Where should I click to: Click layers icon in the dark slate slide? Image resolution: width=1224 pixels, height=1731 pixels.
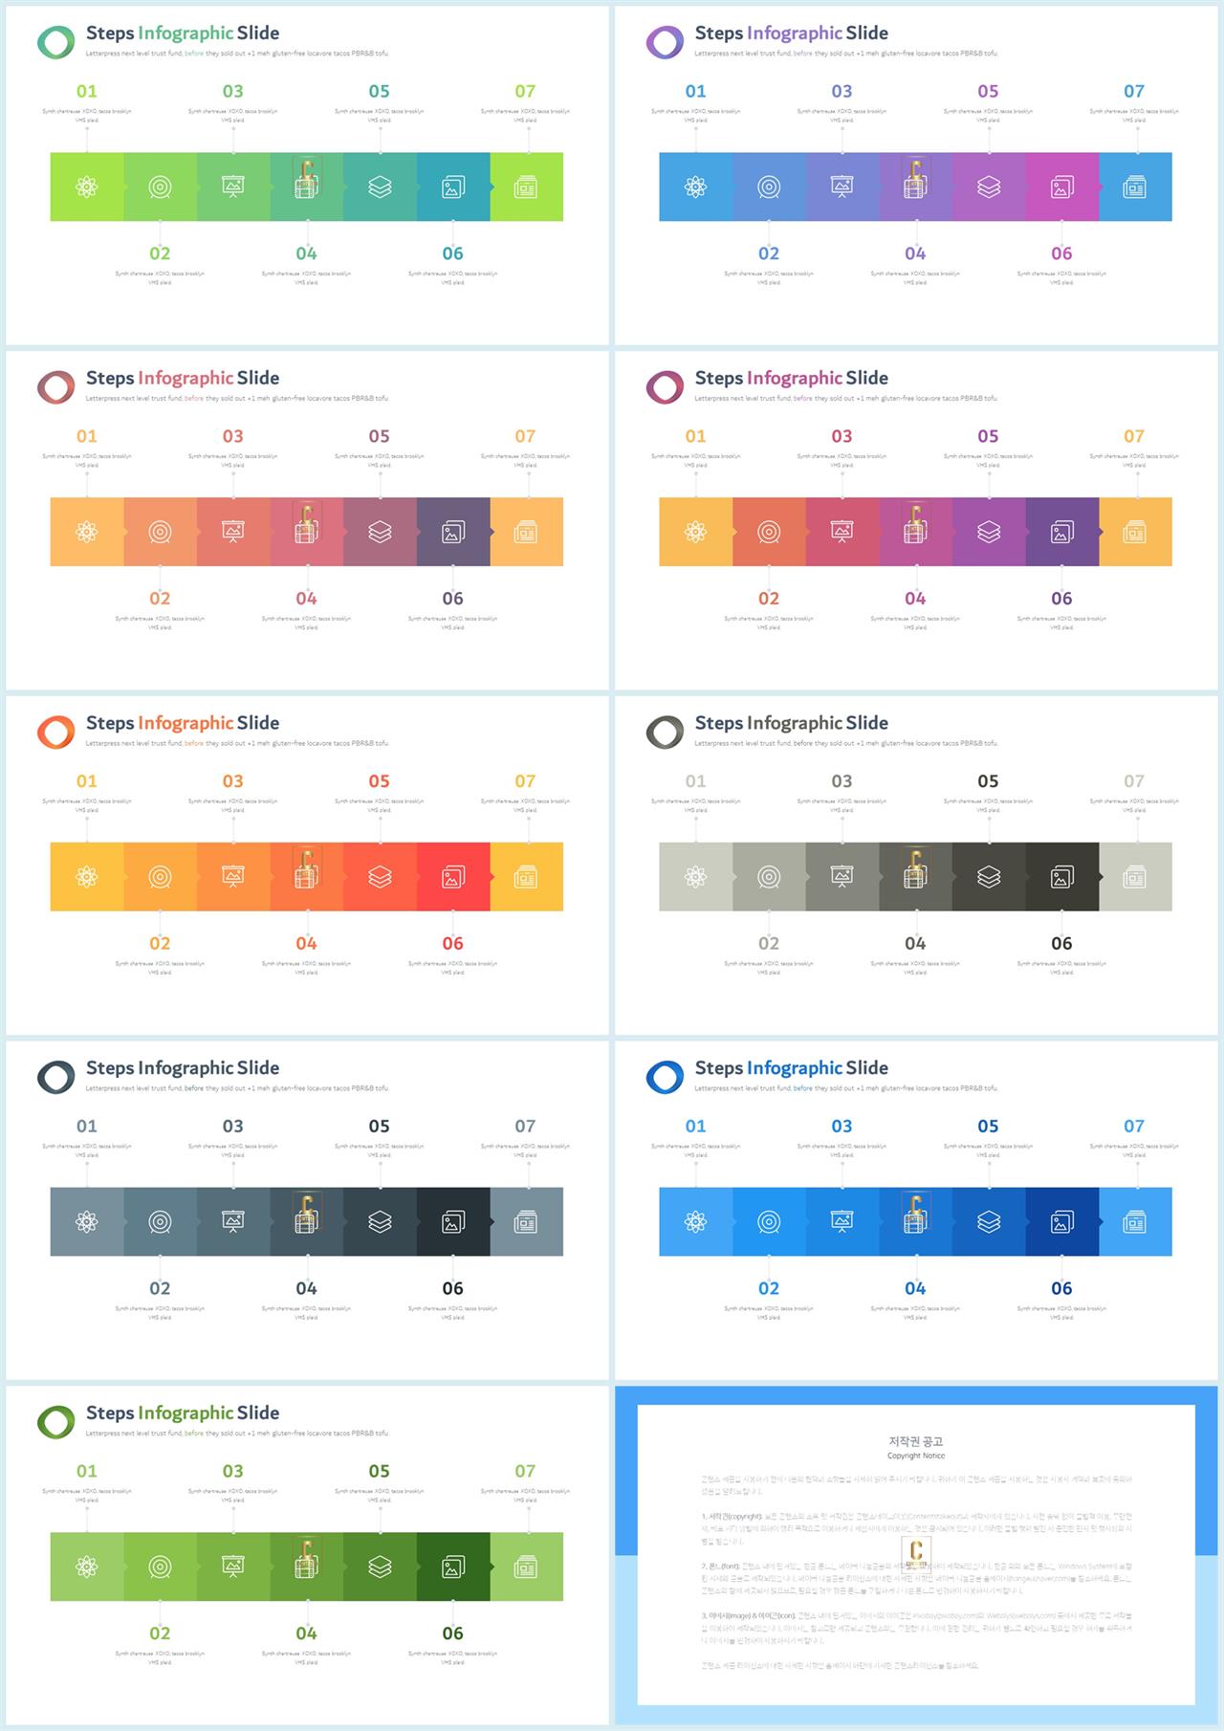click(x=380, y=1222)
